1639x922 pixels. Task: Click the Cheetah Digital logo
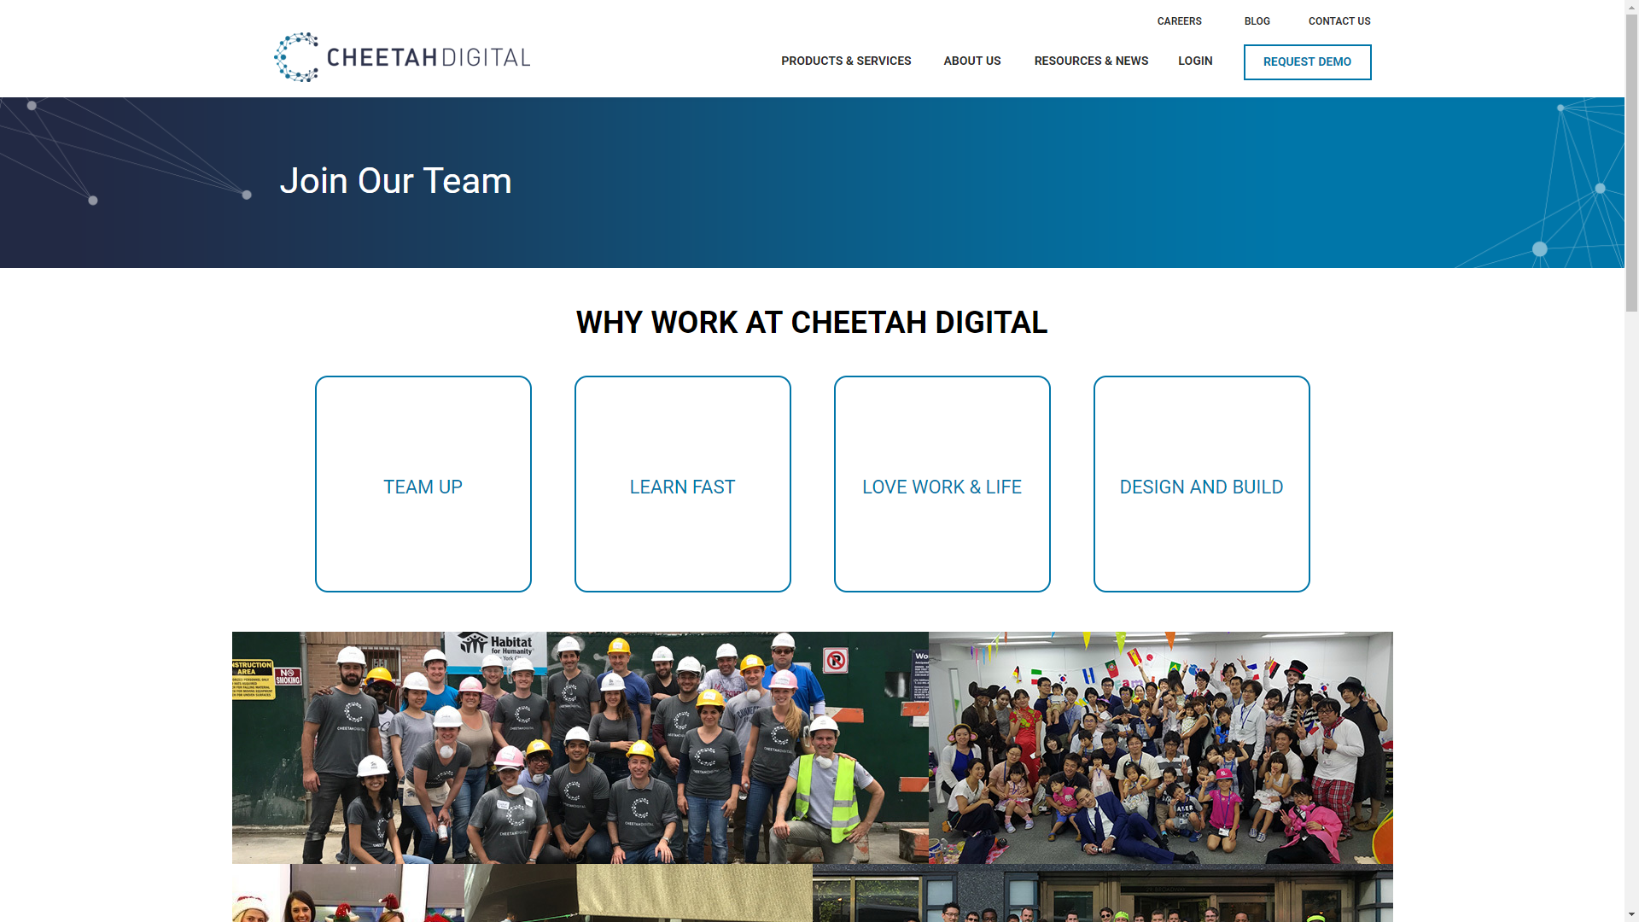[x=402, y=57]
